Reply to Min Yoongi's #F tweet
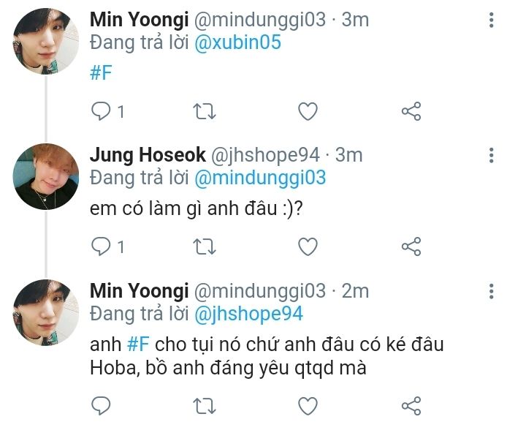 point(100,111)
